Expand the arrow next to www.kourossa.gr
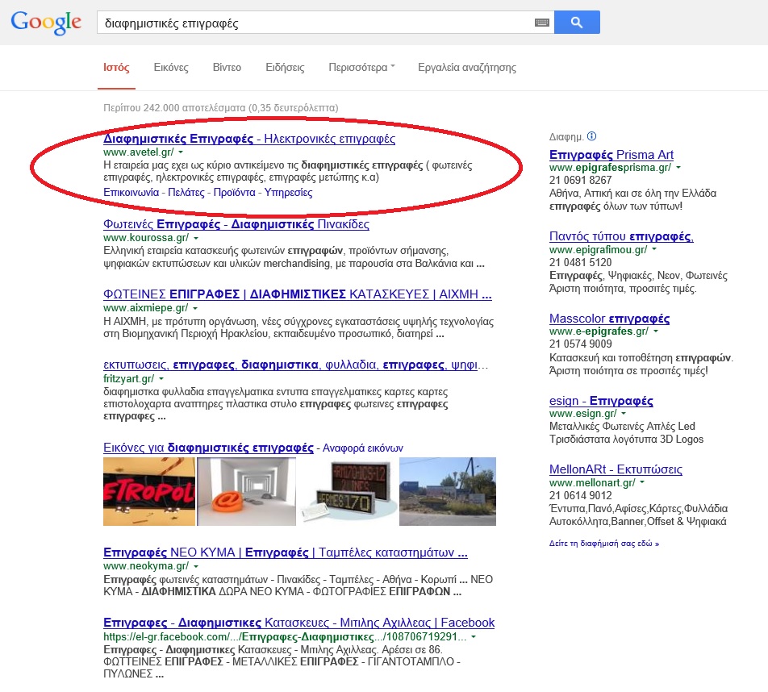 (x=196, y=238)
